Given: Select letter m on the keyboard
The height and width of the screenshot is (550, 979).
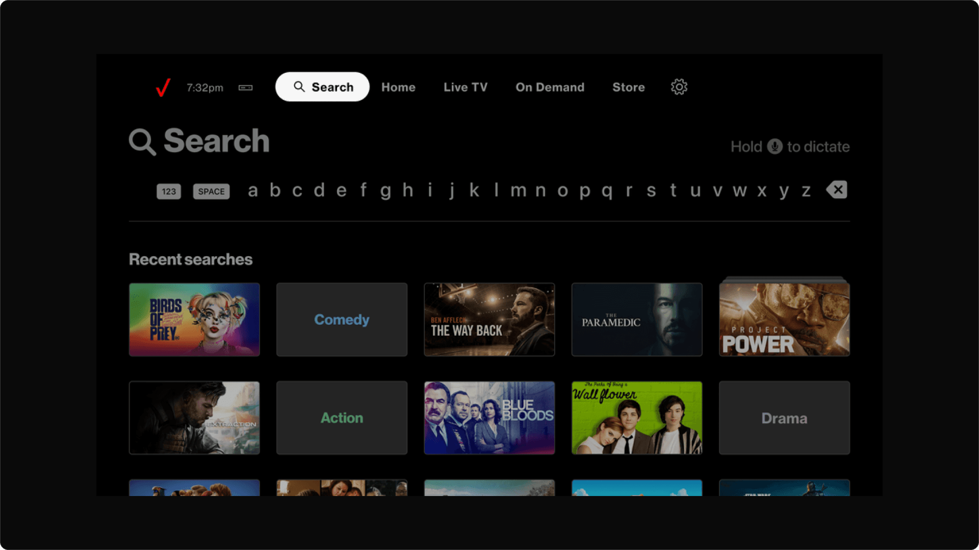Looking at the screenshot, I should 519,190.
